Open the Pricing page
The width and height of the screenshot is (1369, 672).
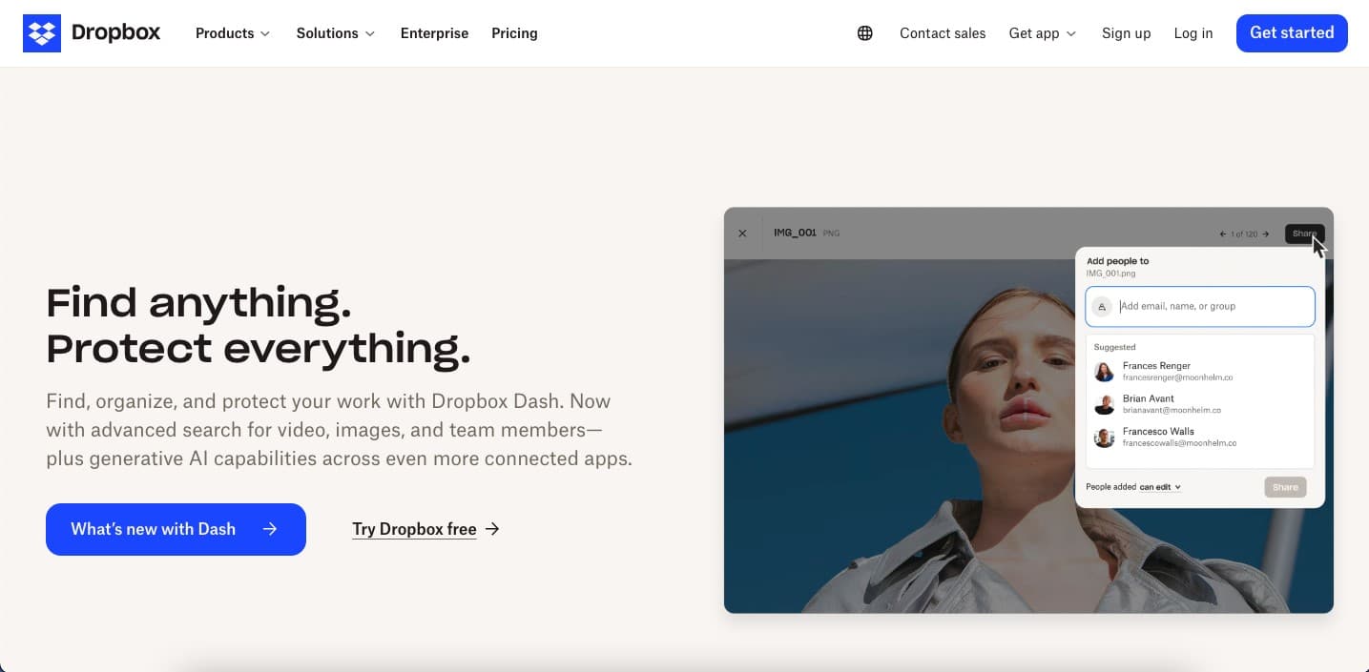tap(514, 33)
